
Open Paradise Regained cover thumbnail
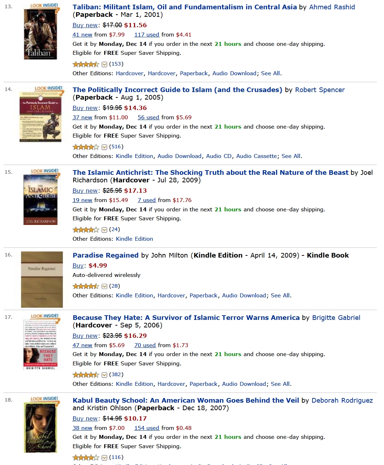tap(42, 279)
